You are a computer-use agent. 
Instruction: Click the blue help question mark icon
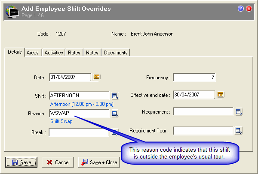pyautogui.click(x=241, y=9)
